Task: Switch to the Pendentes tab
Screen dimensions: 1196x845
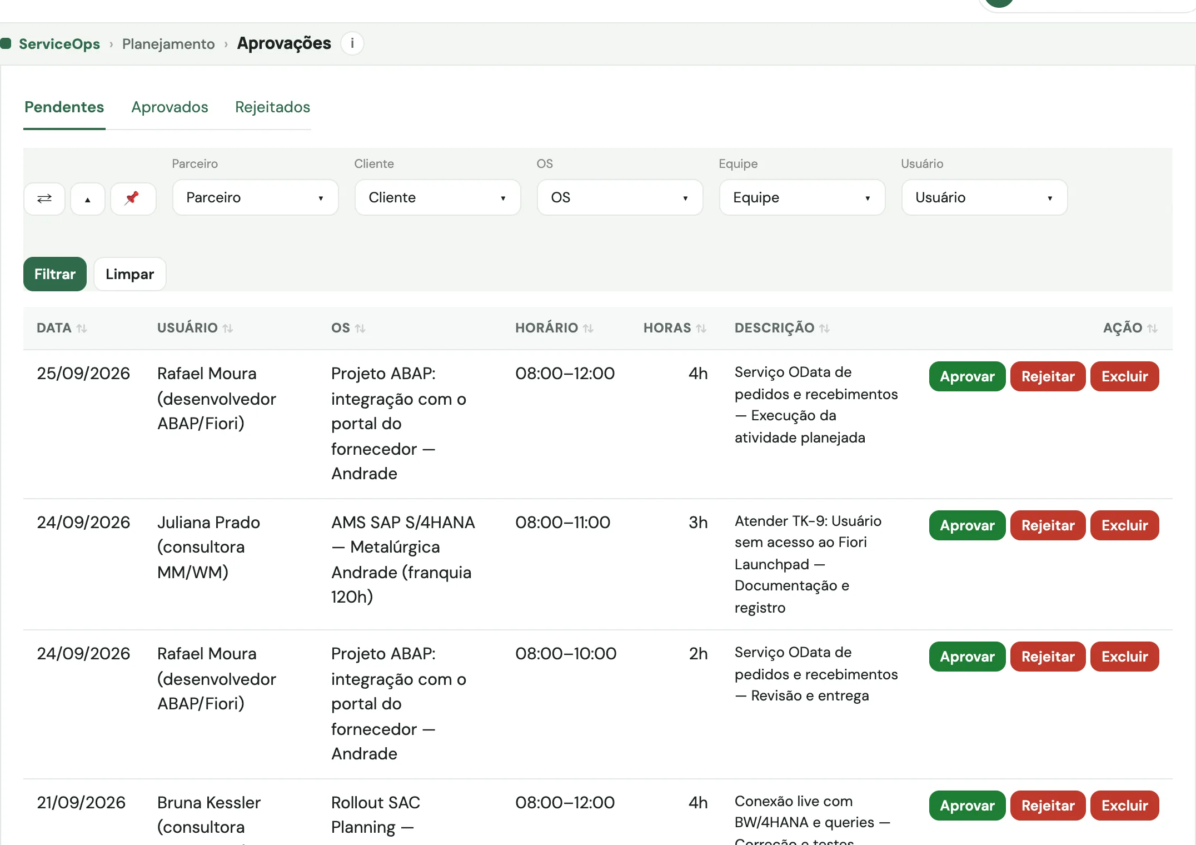Action: pyautogui.click(x=64, y=107)
